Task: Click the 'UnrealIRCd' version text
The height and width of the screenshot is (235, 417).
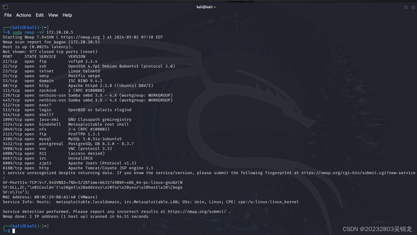Action: pyautogui.click(x=80, y=158)
